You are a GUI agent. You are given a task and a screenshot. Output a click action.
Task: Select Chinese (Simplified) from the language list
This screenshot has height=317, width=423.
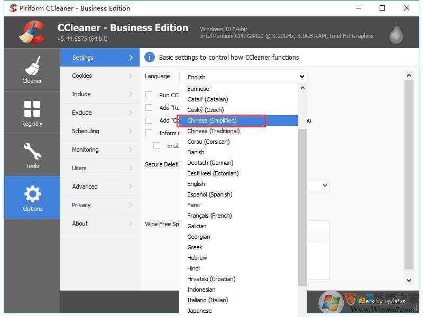222,120
